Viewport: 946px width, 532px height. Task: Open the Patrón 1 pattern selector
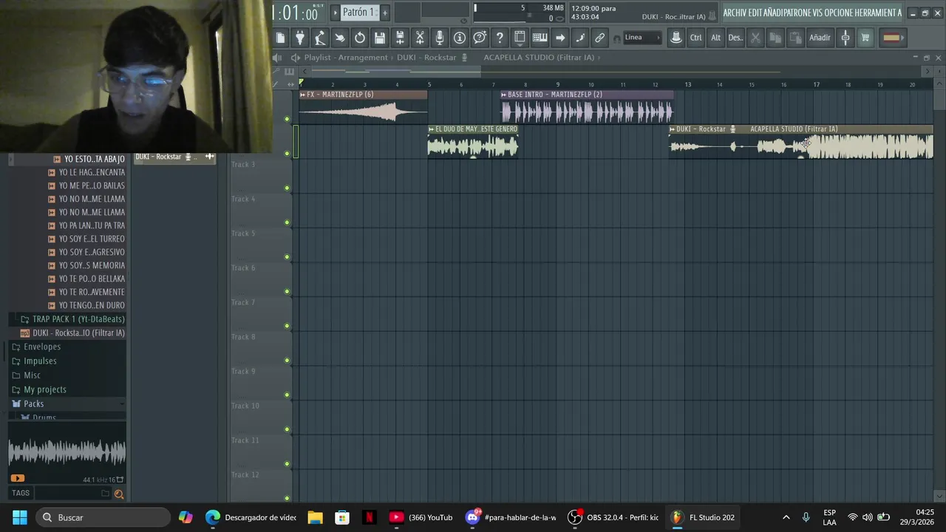pos(359,13)
